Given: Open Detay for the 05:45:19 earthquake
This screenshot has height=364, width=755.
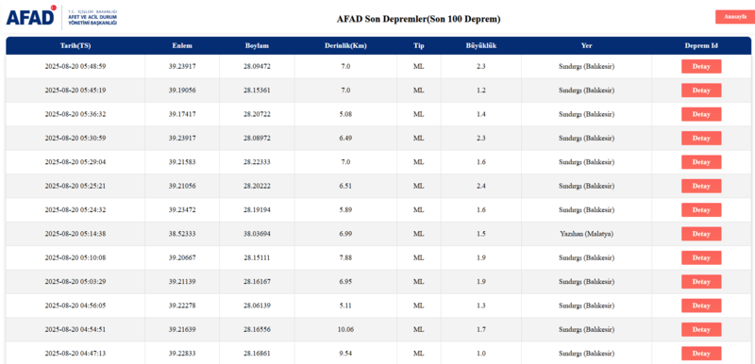Looking at the screenshot, I should pyautogui.click(x=701, y=91).
